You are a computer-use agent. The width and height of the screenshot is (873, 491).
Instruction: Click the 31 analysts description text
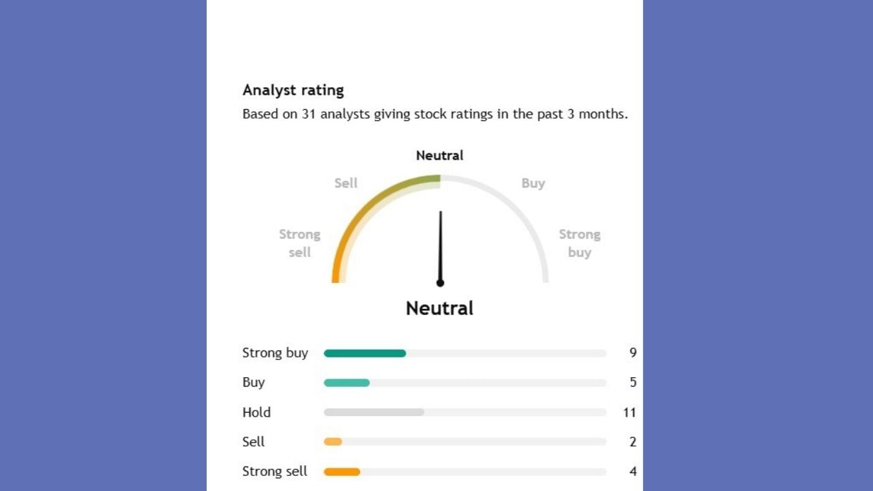click(434, 114)
